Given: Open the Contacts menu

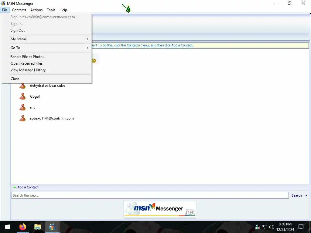Looking at the screenshot, I should tap(19, 10).
